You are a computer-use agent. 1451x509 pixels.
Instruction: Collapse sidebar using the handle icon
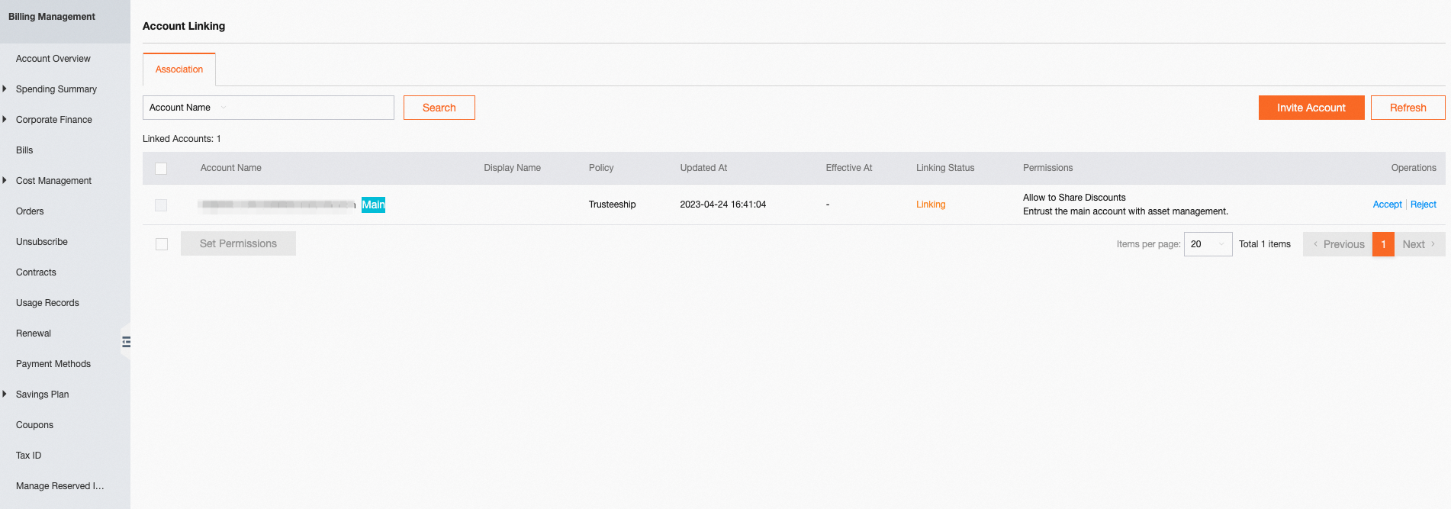point(126,342)
